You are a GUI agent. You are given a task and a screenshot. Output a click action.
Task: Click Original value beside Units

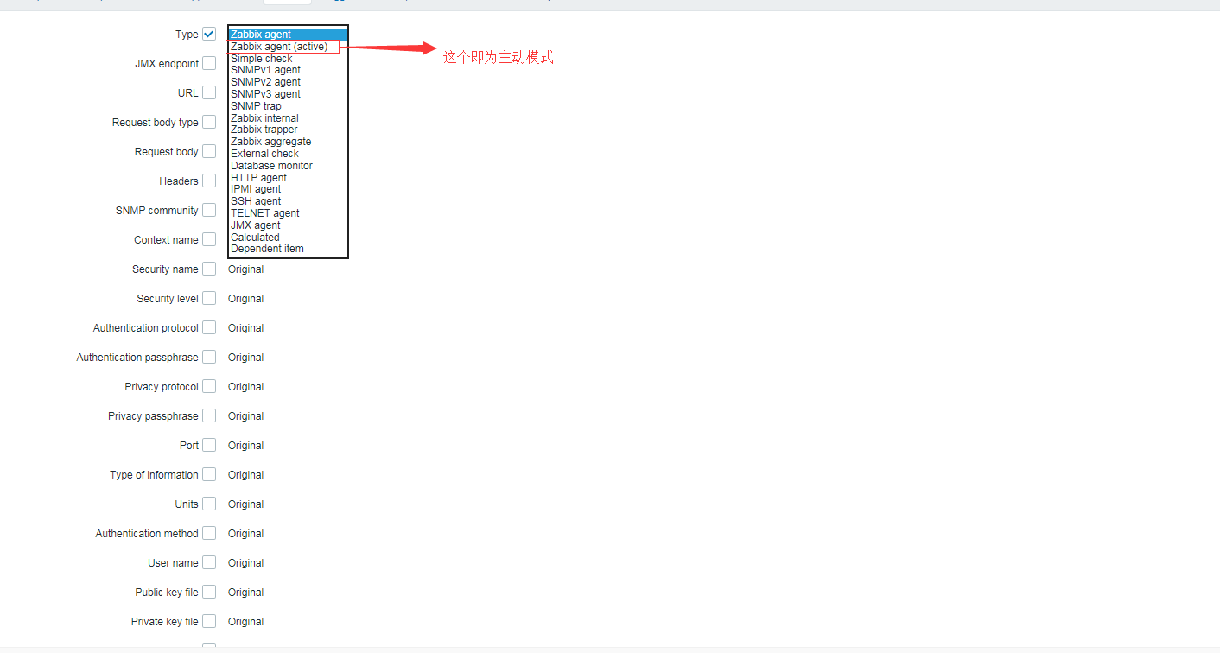(245, 504)
